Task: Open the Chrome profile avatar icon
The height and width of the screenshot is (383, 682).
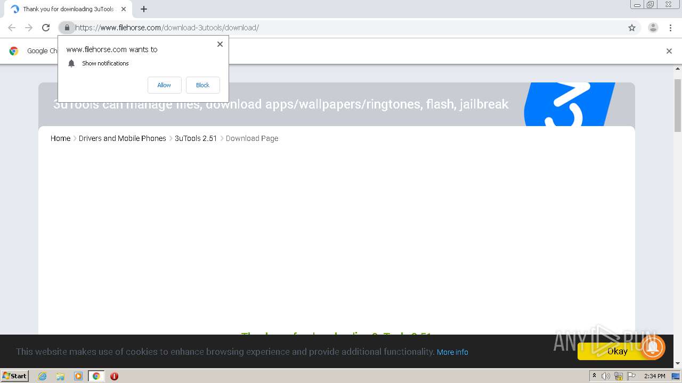Action: 653,28
